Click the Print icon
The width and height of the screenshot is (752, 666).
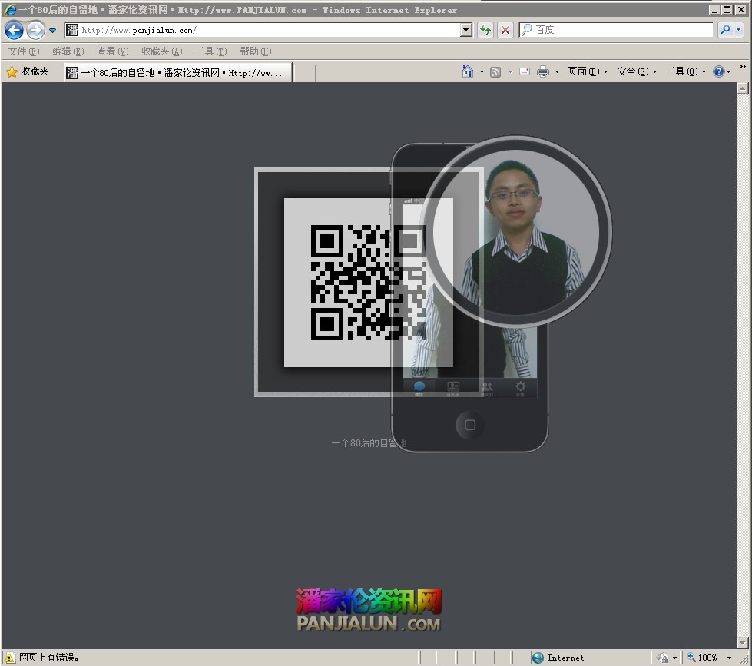coord(545,71)
